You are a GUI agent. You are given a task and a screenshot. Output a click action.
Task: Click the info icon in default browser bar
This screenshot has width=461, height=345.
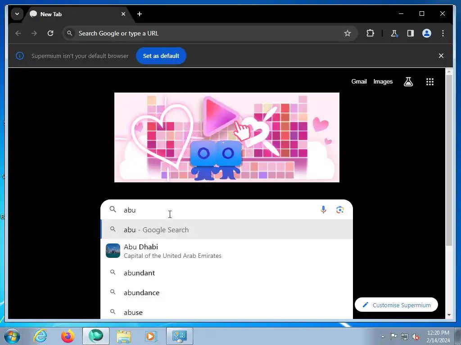click(x=20, y=56)
